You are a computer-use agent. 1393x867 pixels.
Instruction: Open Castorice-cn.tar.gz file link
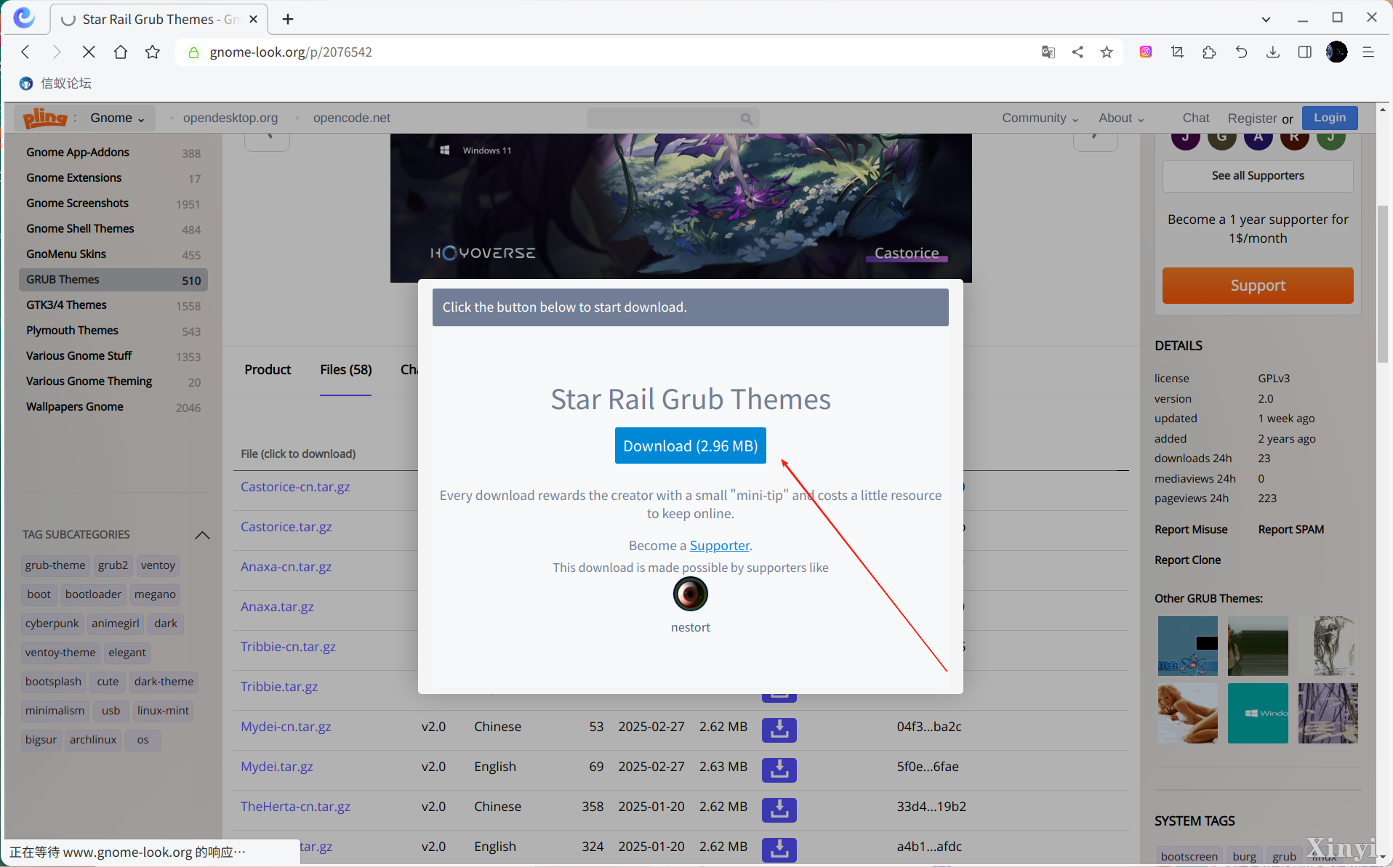pyautogui.click(x=295, y=487)
